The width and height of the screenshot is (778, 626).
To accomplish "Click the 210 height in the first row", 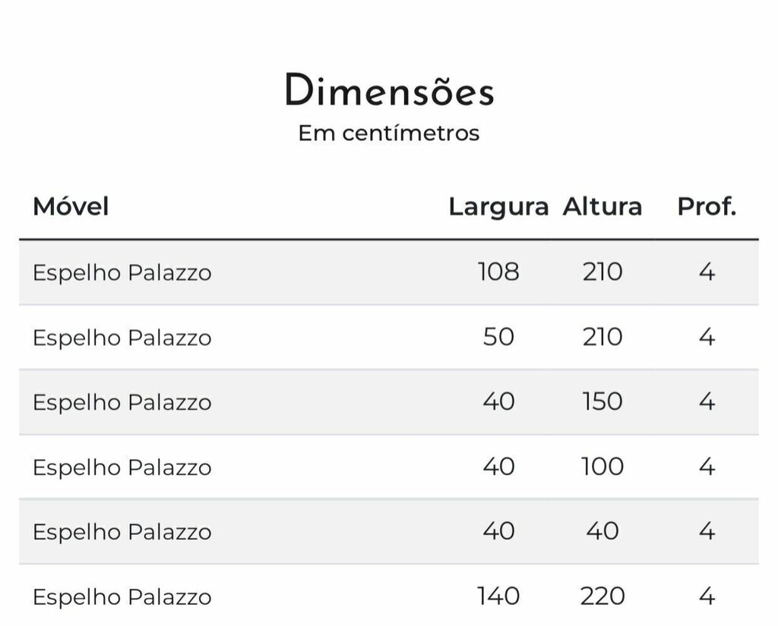I will pos(602,272).
